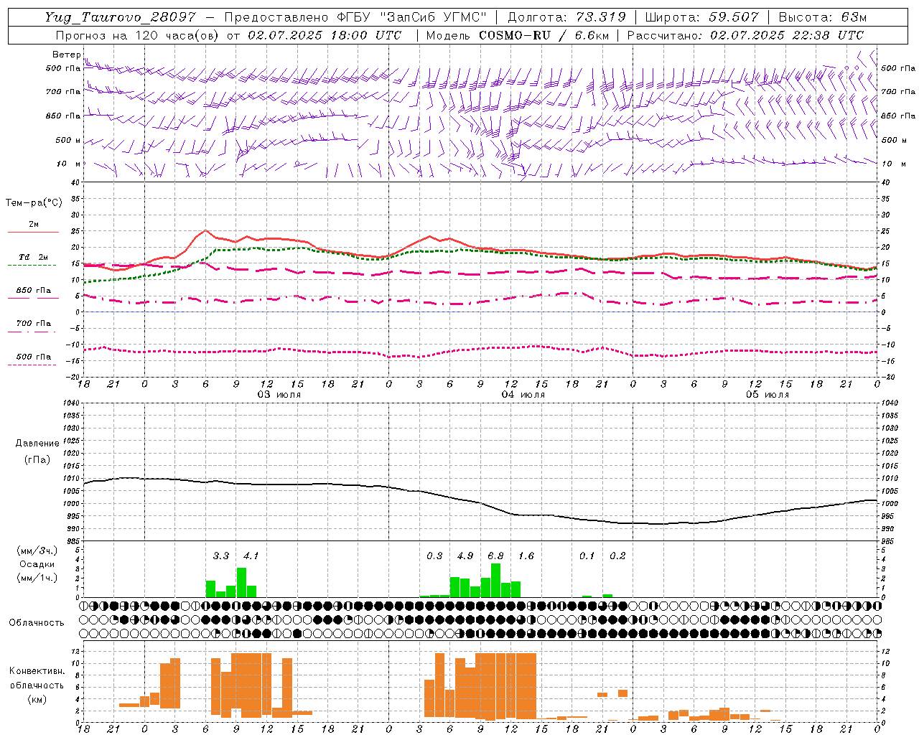
Task: Click the 4.1 precipitation total value
Action: tap(251, 556)
